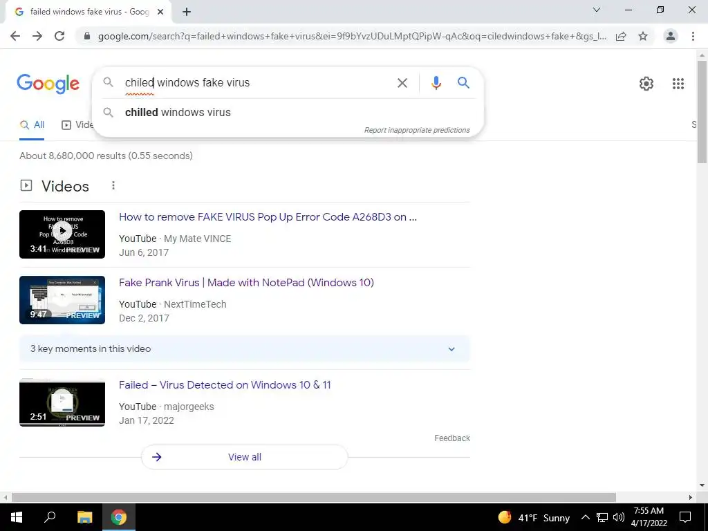Open 'Fake Prank Virus | Made with NotePad' link
708x531 pixels.
(247, 283)
